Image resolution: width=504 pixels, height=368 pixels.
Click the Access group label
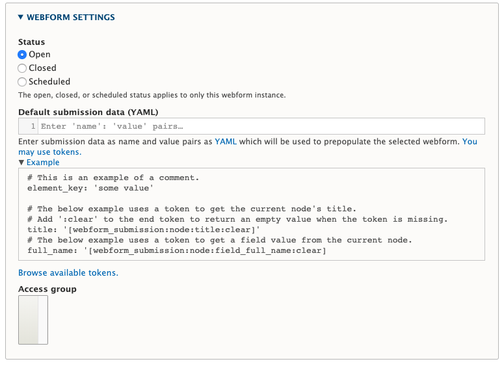(x=47, y=289)
